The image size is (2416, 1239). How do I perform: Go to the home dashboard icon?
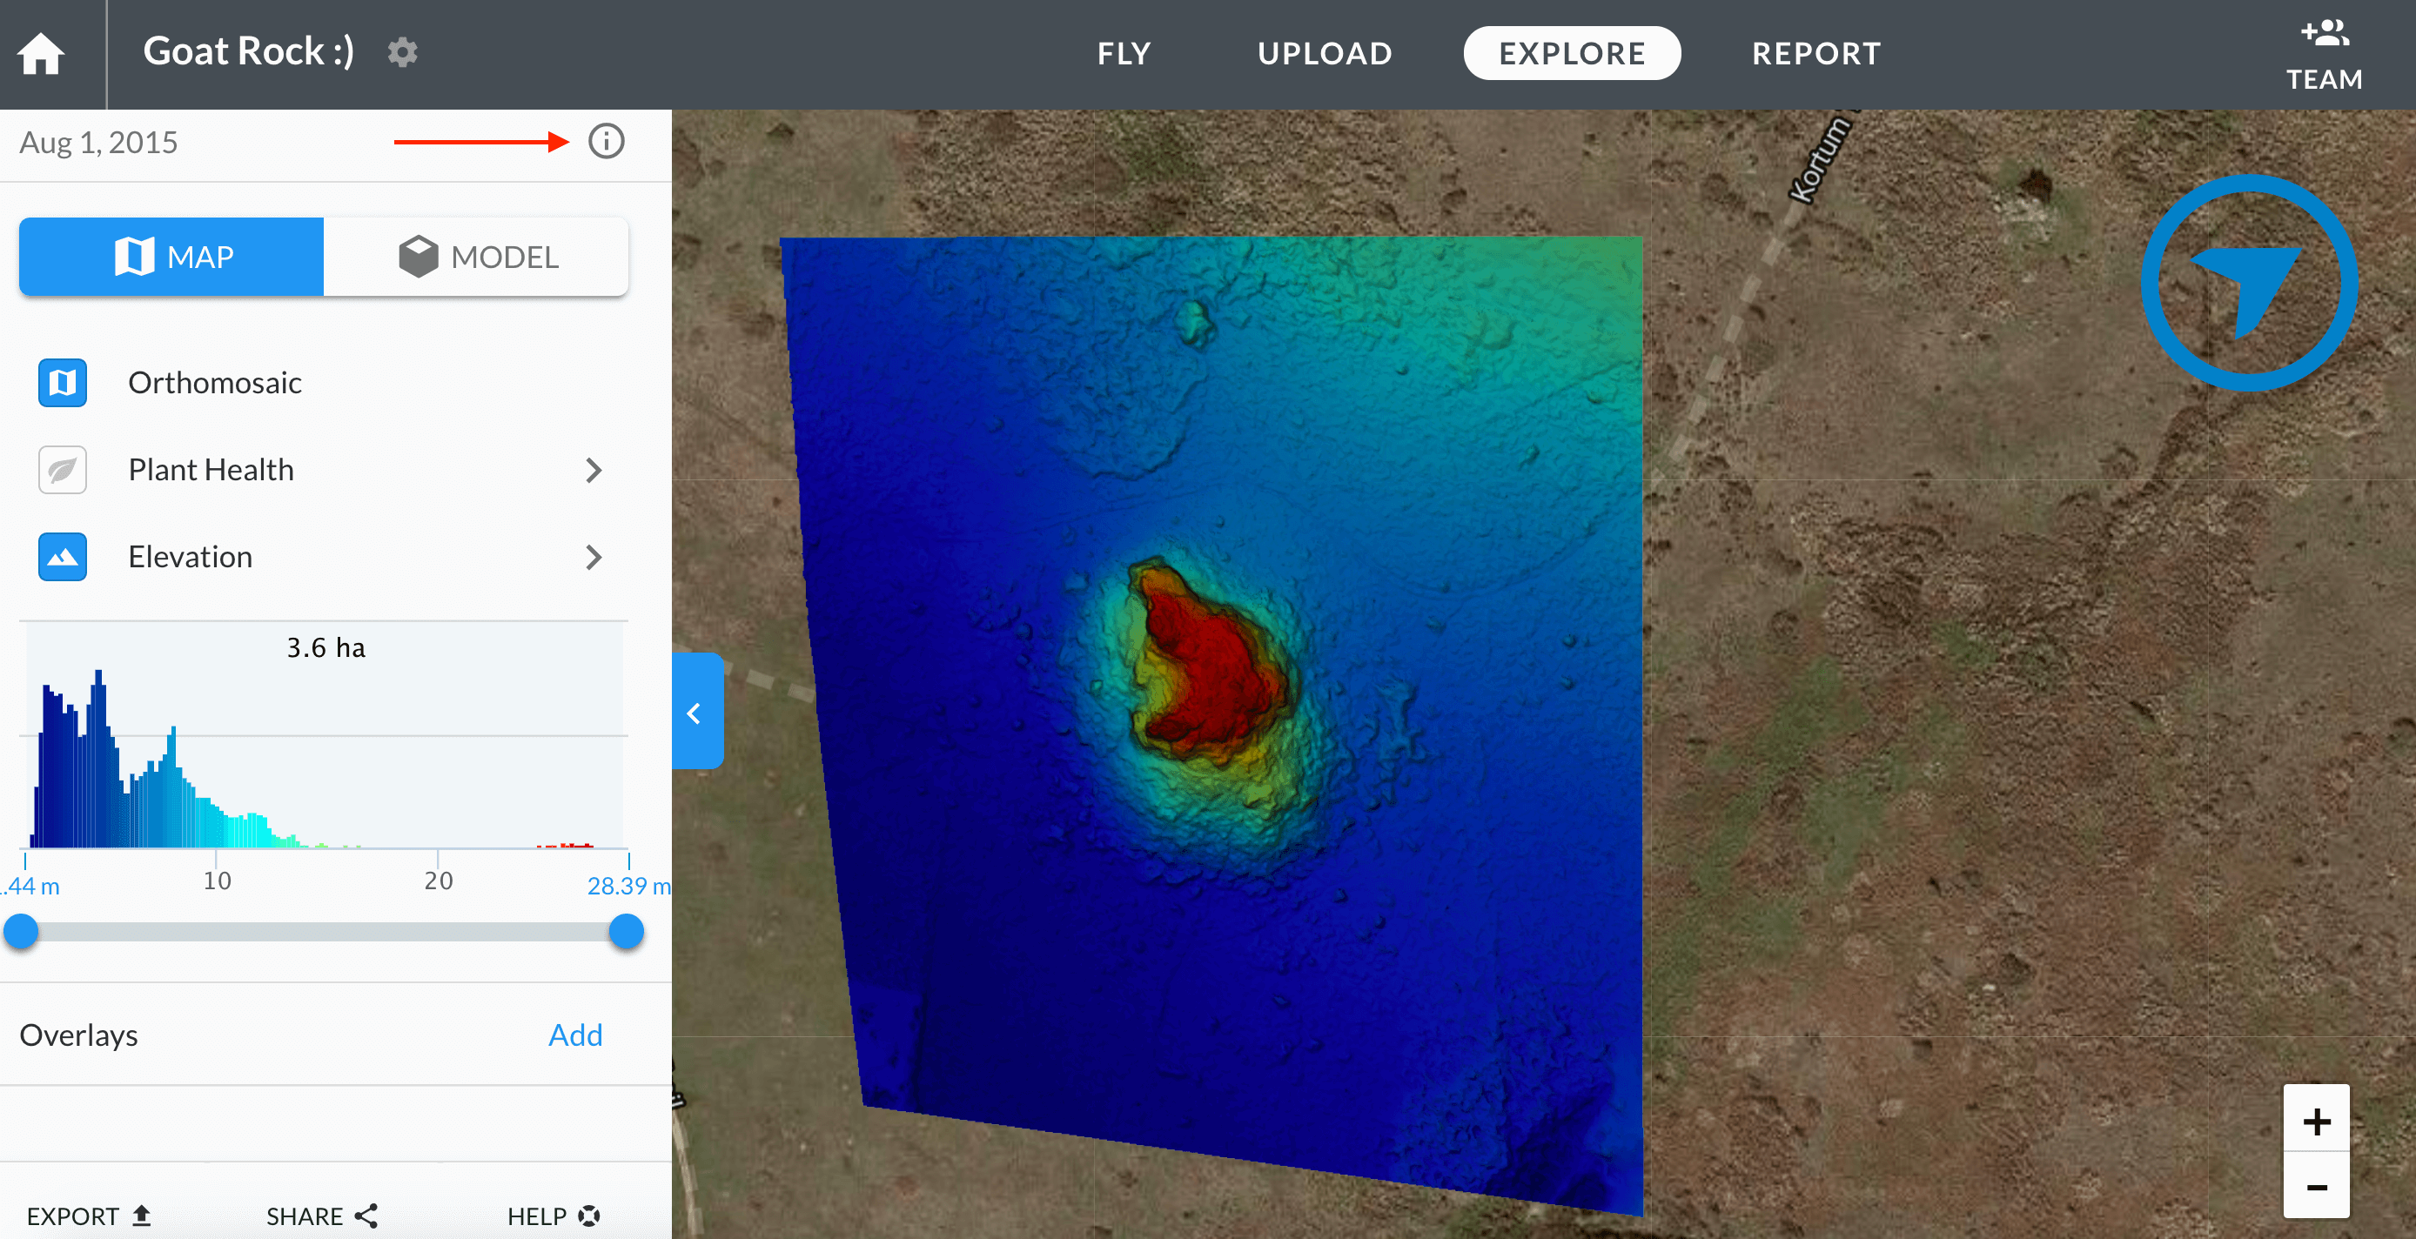[41, 53]
